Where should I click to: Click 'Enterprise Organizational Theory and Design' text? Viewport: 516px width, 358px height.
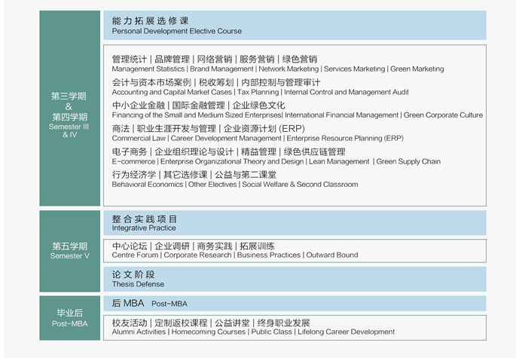pos(232,162)
